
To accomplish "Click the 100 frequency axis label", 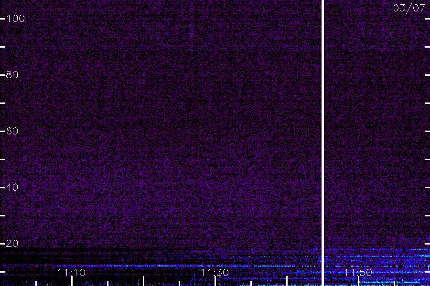I will click(15, 19).
